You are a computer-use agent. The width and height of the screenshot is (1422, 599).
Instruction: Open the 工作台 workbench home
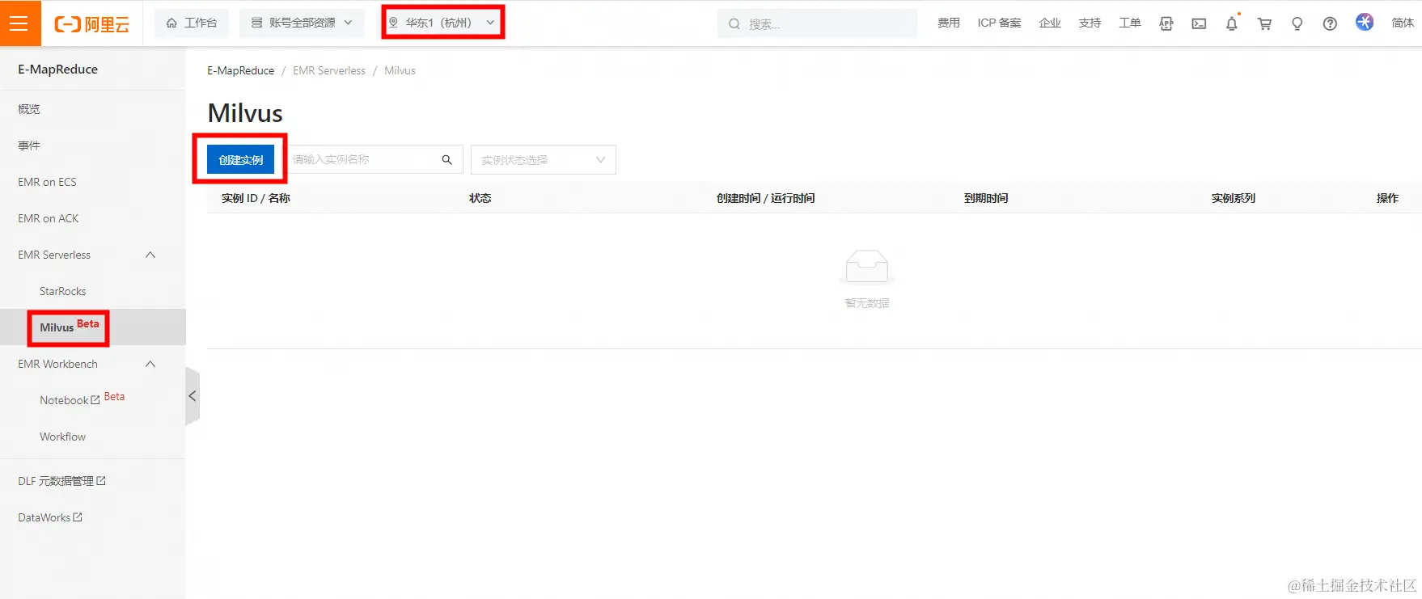[x=192, y=23]
